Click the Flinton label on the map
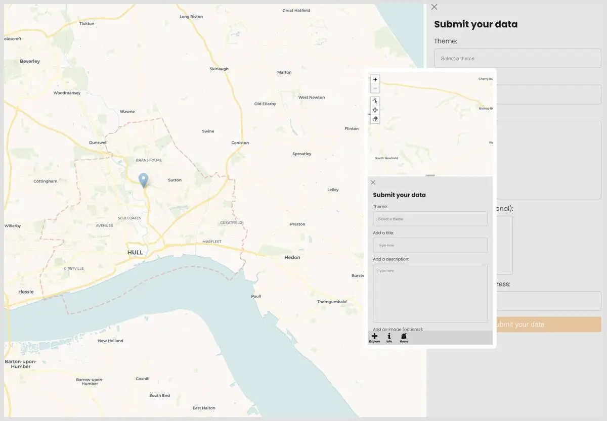This screenshot has height=421, width=607. coord(352,128)
